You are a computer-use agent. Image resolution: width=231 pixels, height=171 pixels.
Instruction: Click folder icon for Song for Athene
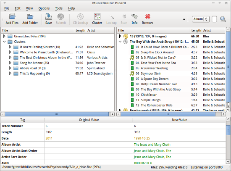click(x=16, y=63)
